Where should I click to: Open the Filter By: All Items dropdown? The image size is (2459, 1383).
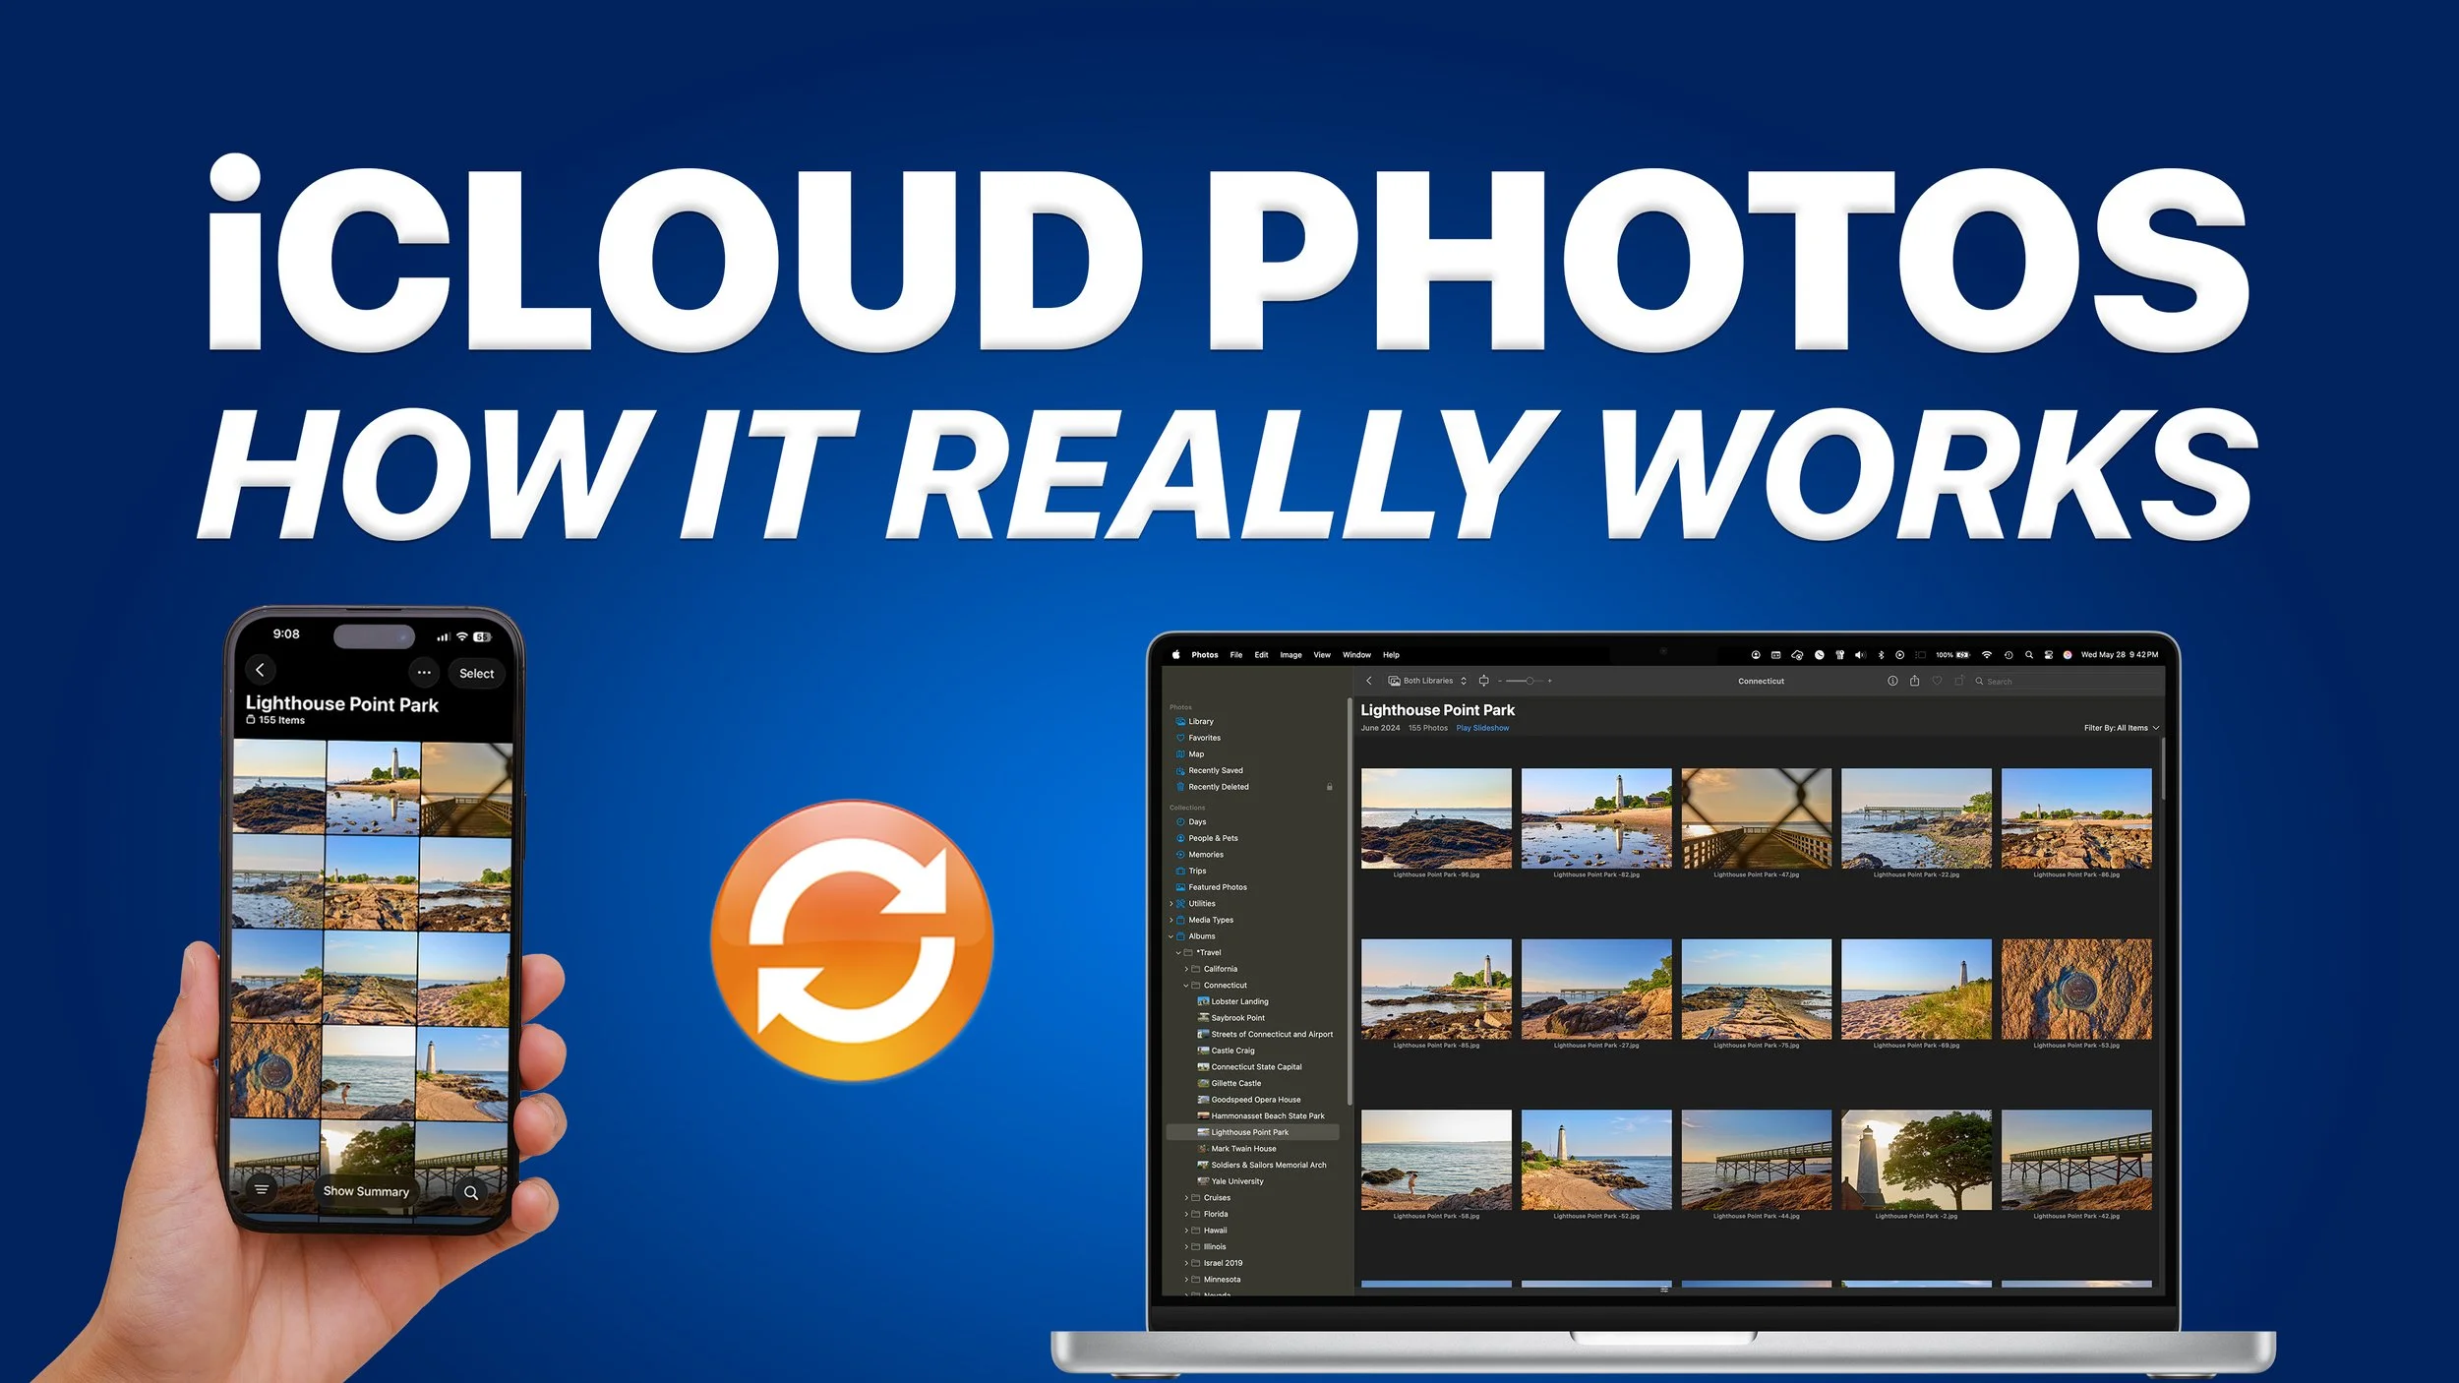tap(2122, 728)
